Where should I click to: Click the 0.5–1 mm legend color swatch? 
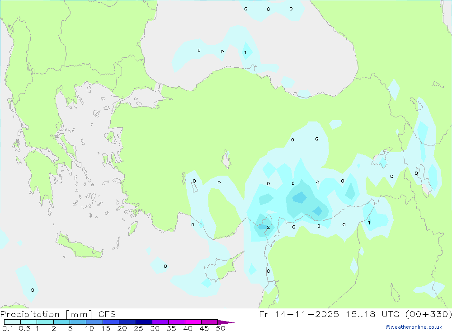[29, 322]
